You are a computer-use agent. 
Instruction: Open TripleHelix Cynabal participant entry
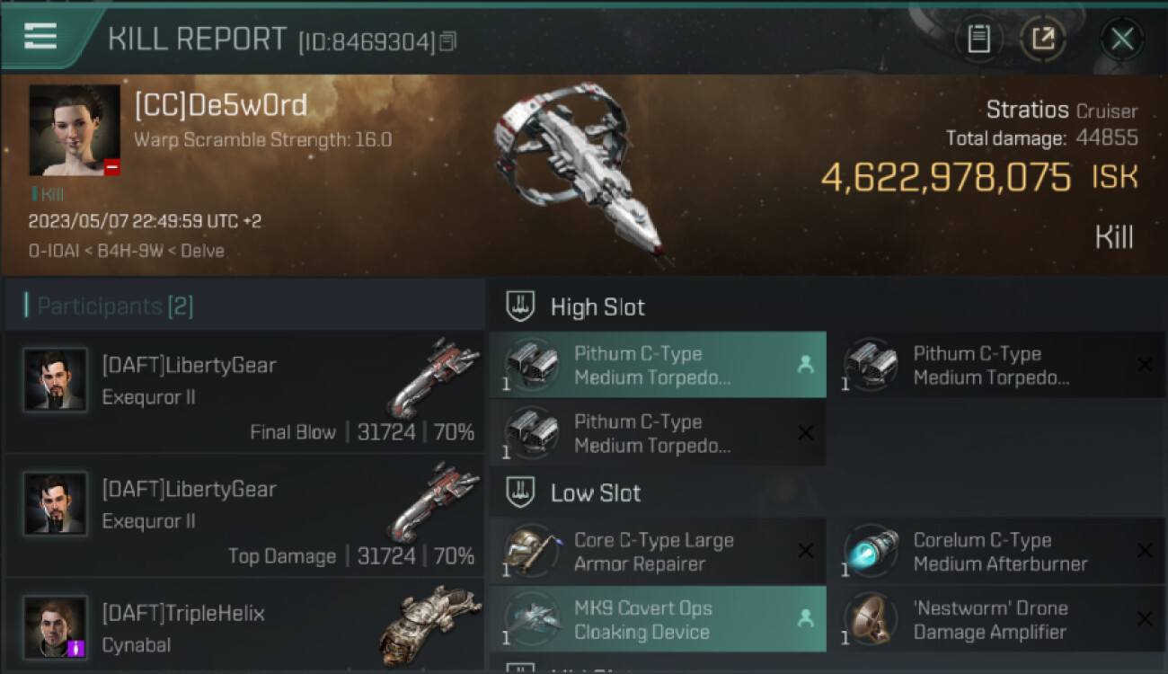[x=244, y=627]
